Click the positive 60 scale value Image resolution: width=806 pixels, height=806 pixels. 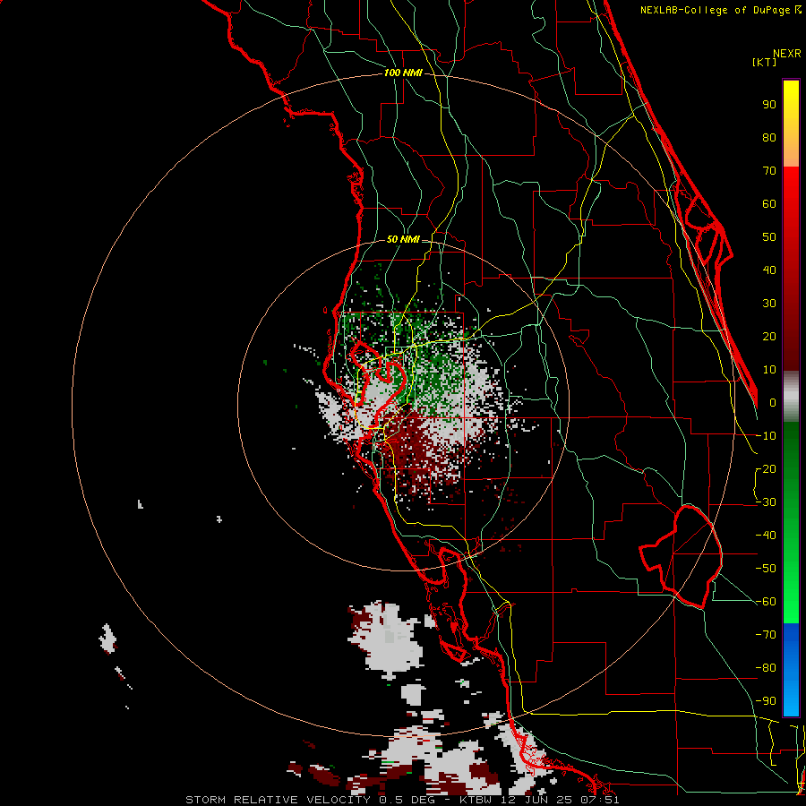click(769, 204)
